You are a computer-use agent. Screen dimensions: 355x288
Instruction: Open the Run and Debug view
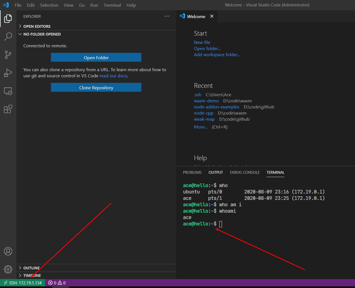tap(8, 73)
